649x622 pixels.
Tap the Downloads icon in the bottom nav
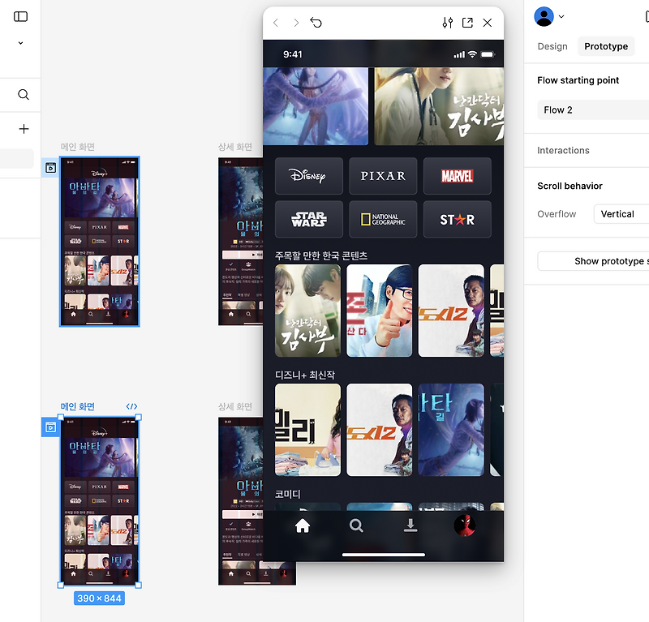[410, 525]
